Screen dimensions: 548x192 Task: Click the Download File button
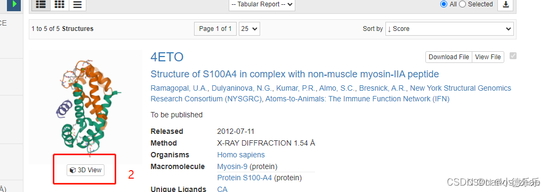pos(449,57)
